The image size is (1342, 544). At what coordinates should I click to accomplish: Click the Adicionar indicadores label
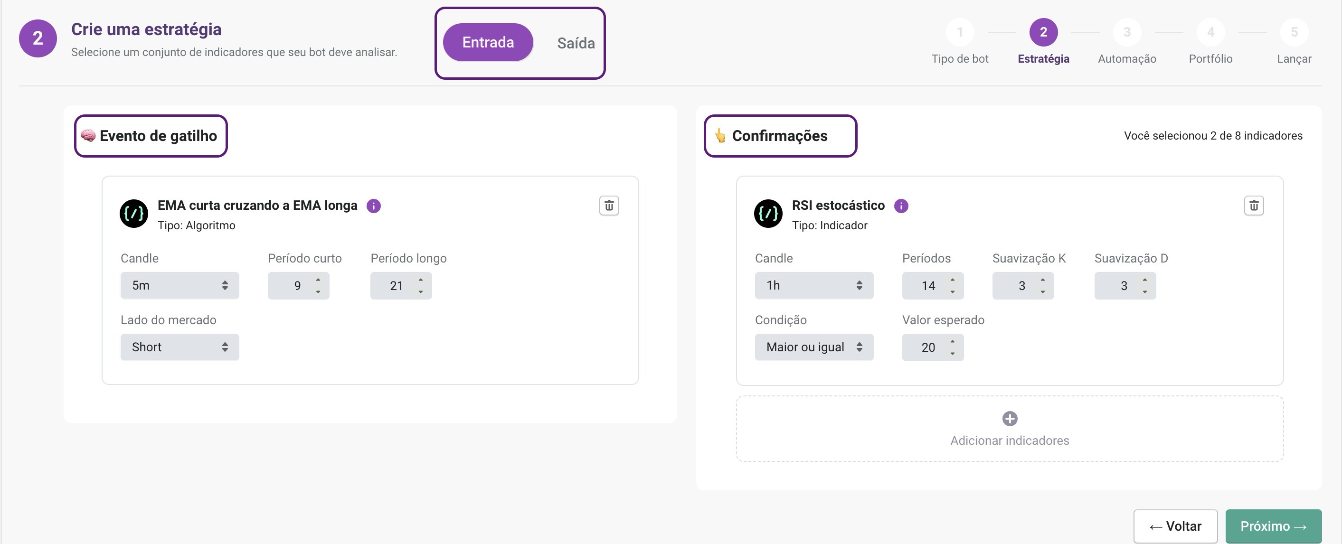1010,441
